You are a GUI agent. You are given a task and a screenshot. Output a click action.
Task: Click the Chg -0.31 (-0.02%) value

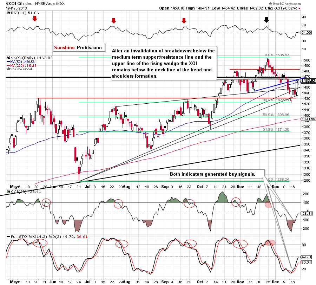coord(281,8)
